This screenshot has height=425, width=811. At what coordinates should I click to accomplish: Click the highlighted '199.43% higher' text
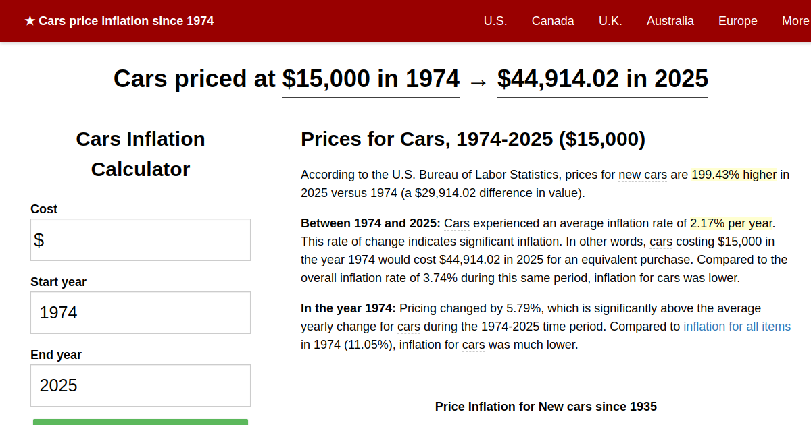tap(734, 175)
